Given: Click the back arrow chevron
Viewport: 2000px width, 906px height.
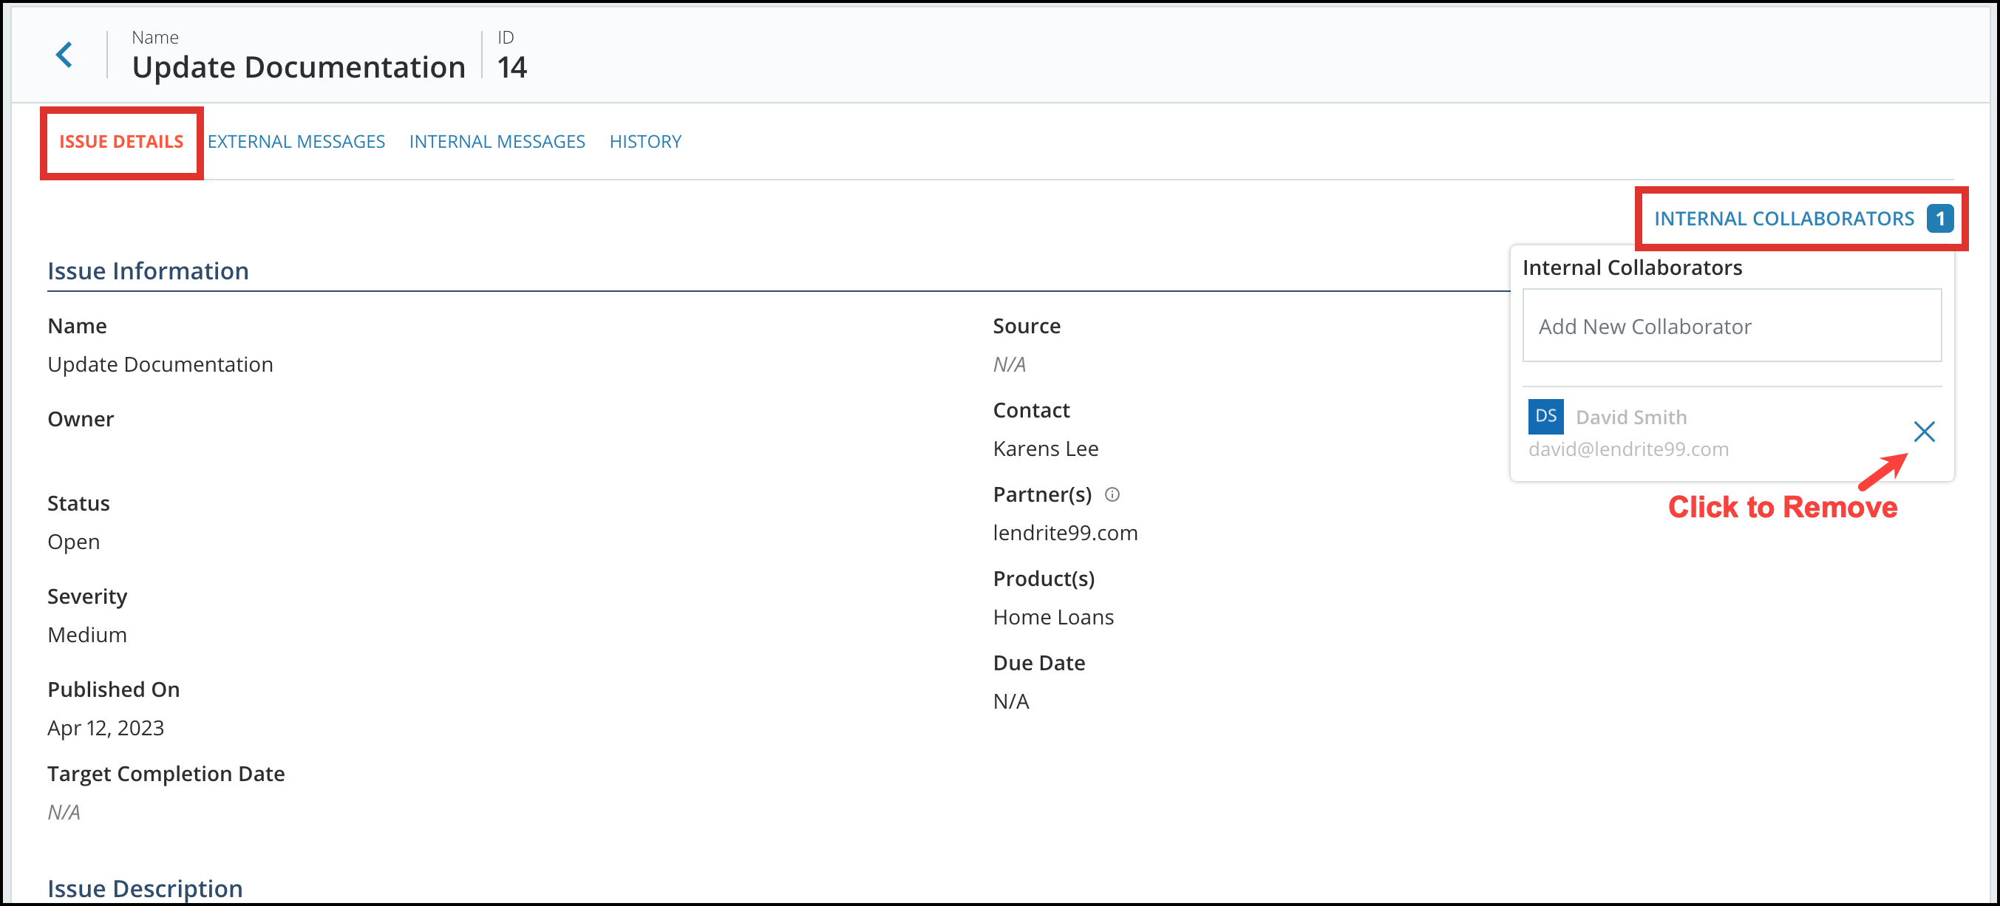Looking at the screenshot, I should point(64,55).
